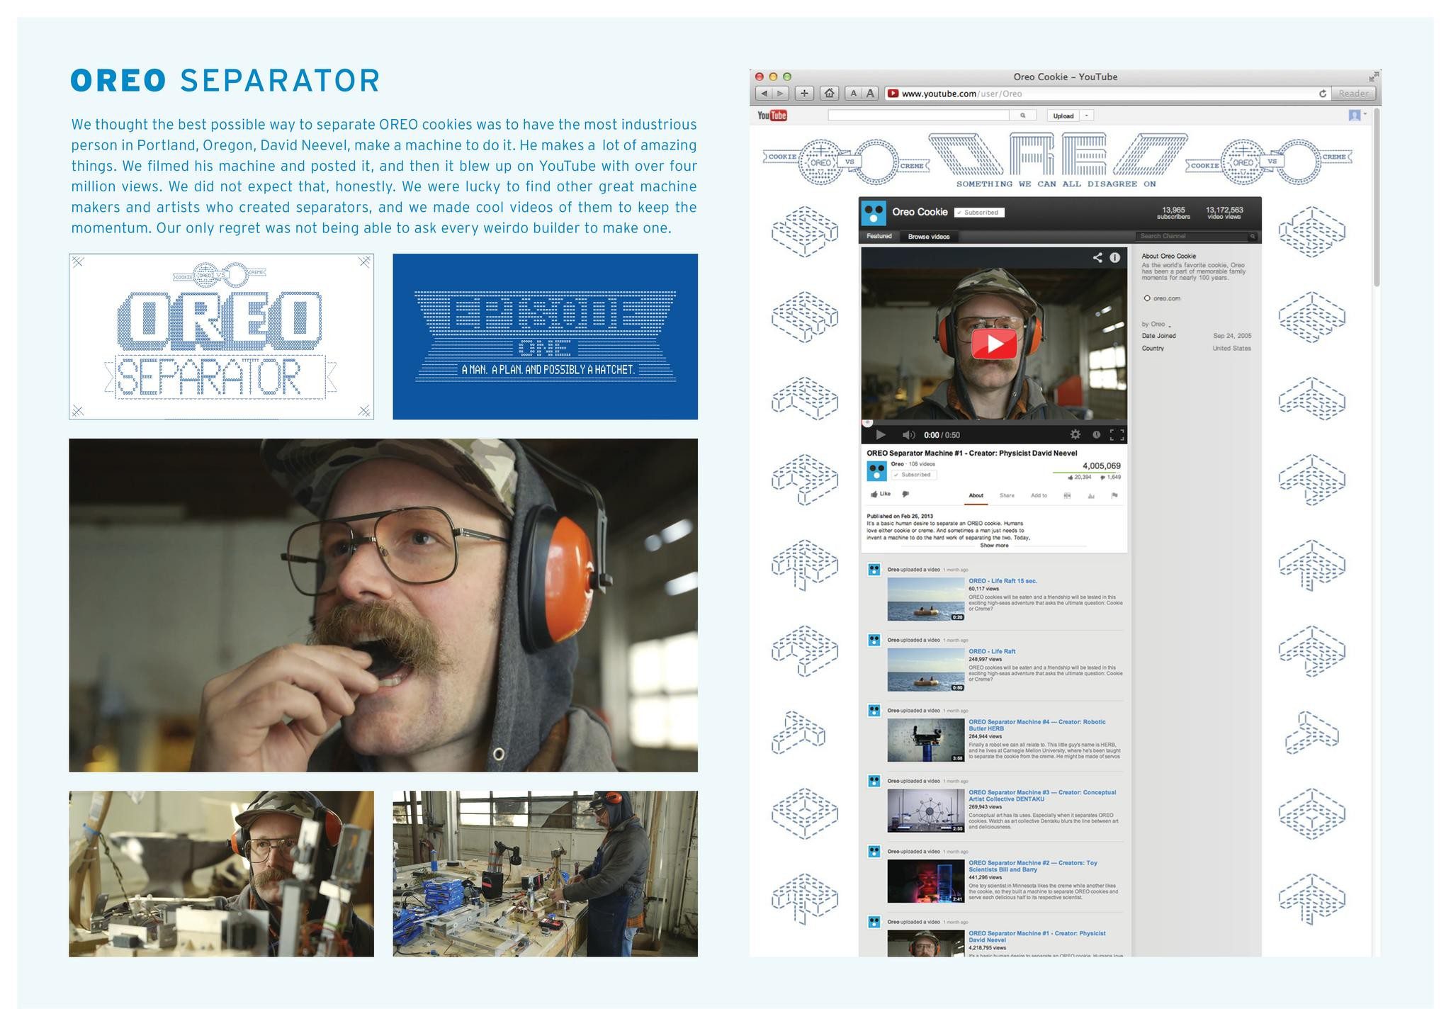Visit the oreo.com link

pyautogui.click(x=1166, y=298)
